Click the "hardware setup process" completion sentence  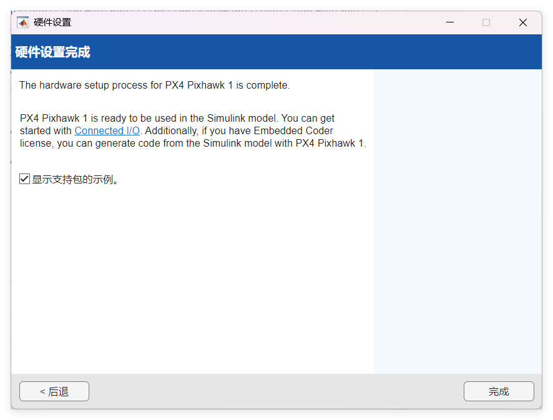pyautogui.click(x=154, y=85)
